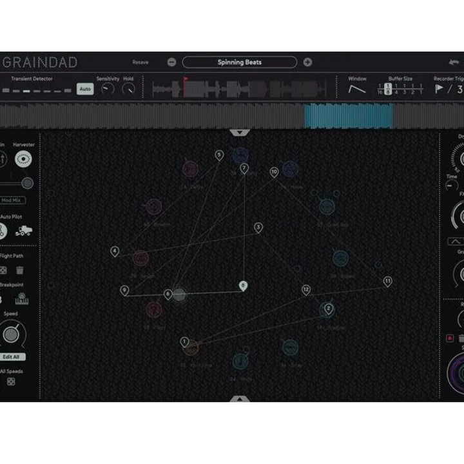
Task: Load the previous preset with minus button
Action: point(171,62)
